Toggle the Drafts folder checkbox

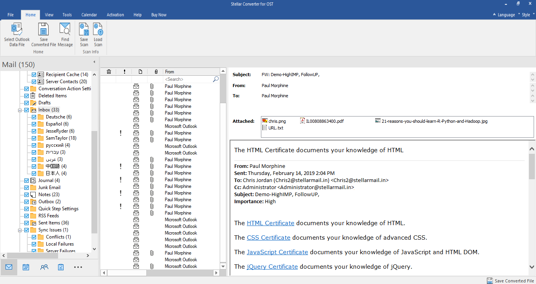point(26,103)
